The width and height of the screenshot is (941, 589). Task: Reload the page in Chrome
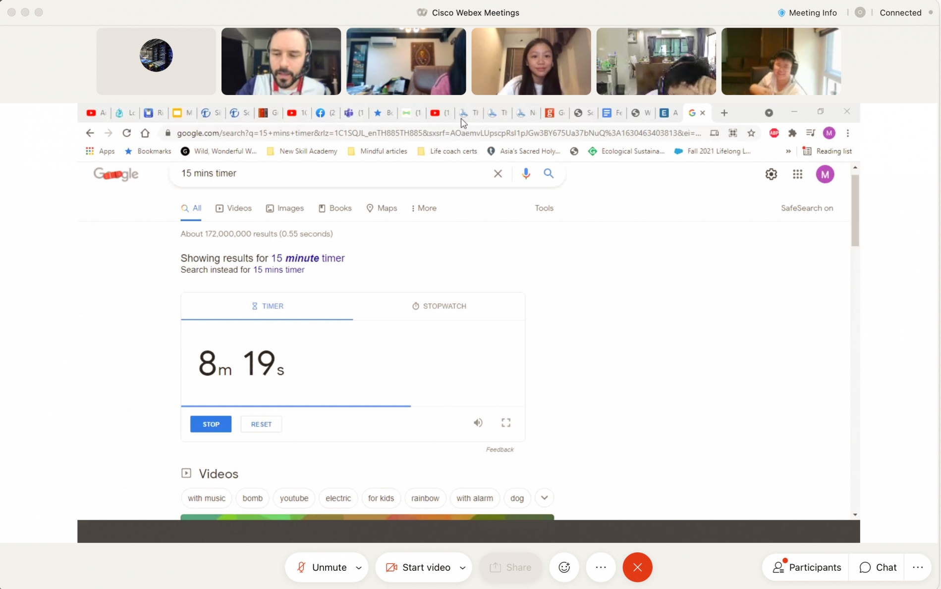pos(126,133)
